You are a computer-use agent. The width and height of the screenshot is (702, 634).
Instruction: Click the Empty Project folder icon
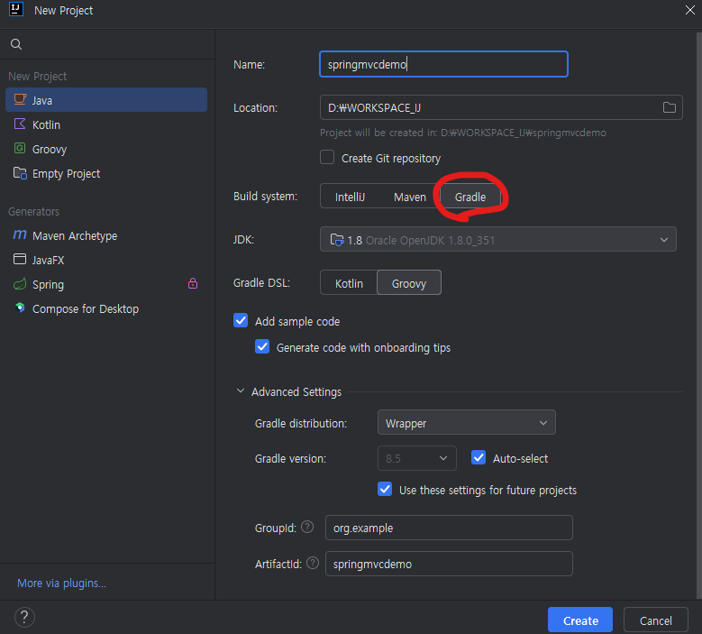(x=20, y=173)
